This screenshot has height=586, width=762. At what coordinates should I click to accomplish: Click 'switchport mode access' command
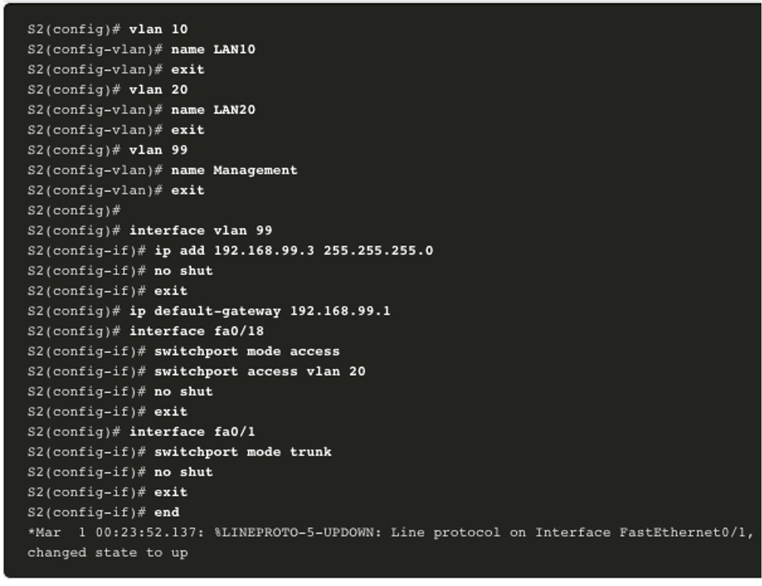point(247,351)
